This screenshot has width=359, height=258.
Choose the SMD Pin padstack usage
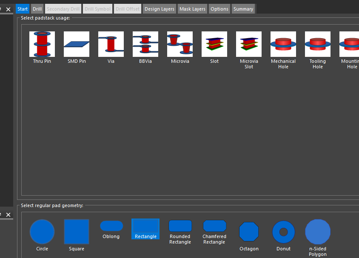[x=77, y=44]
